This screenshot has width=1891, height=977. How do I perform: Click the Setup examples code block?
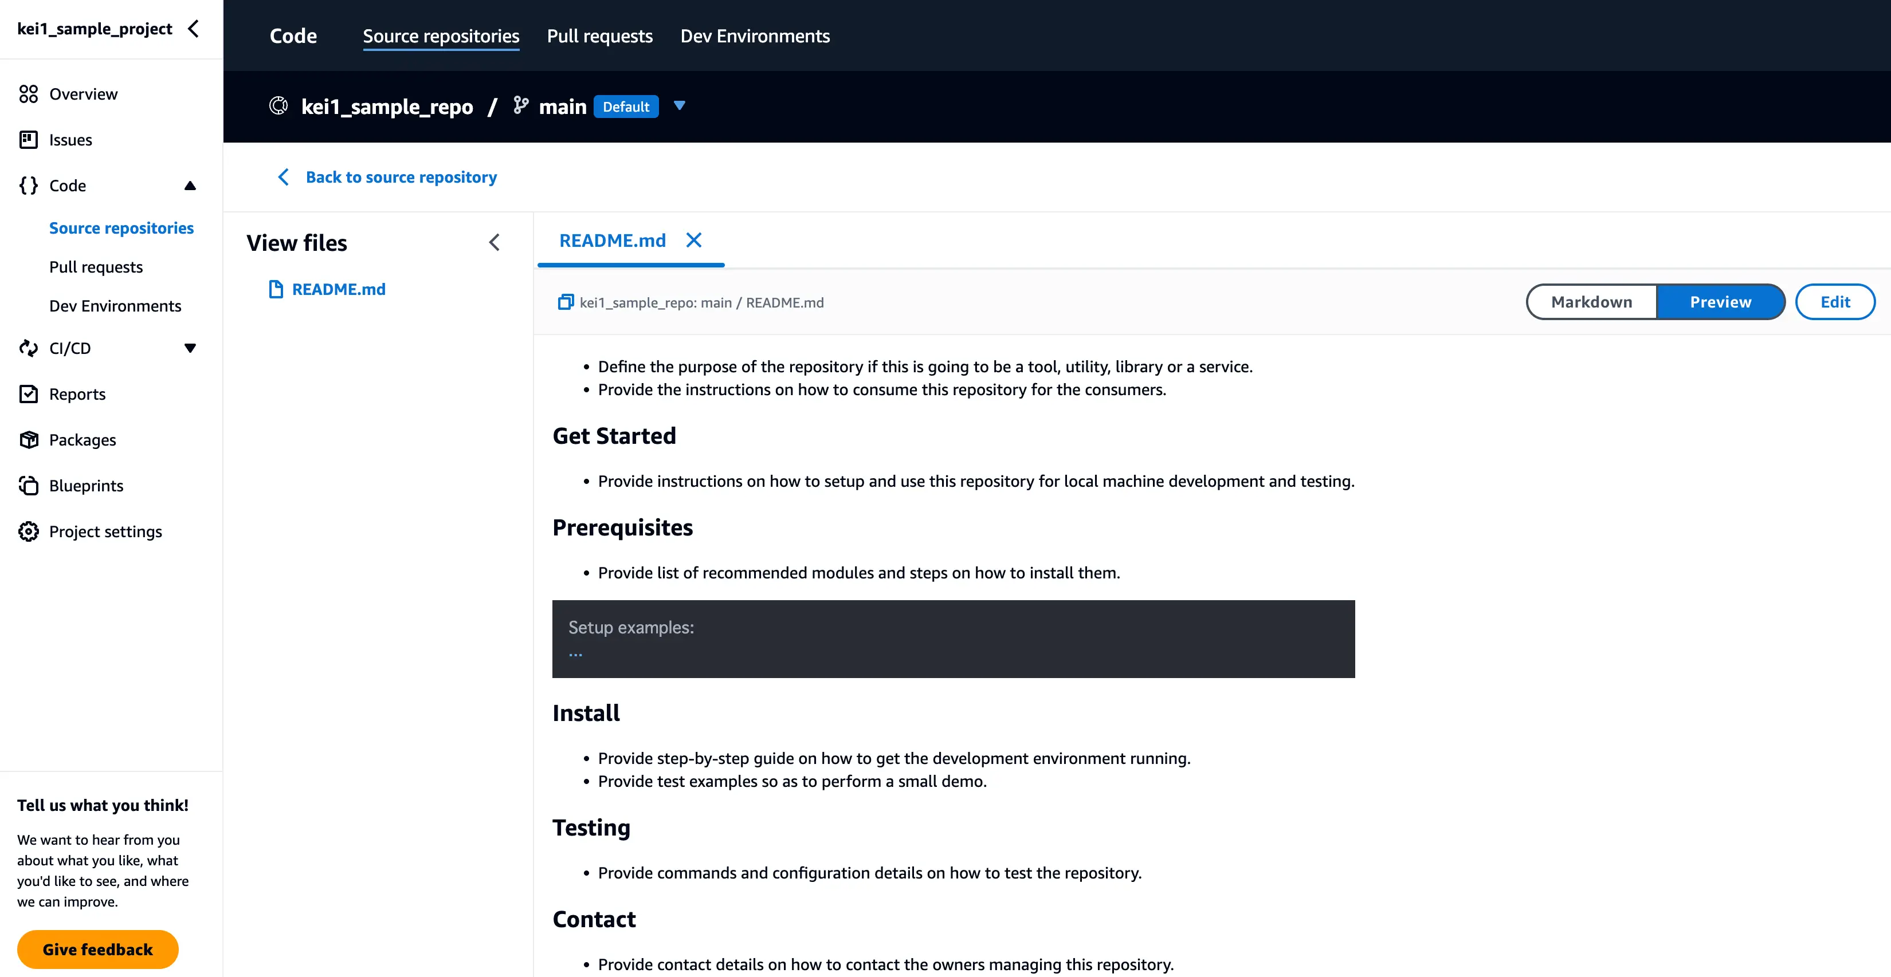point(954,639)
